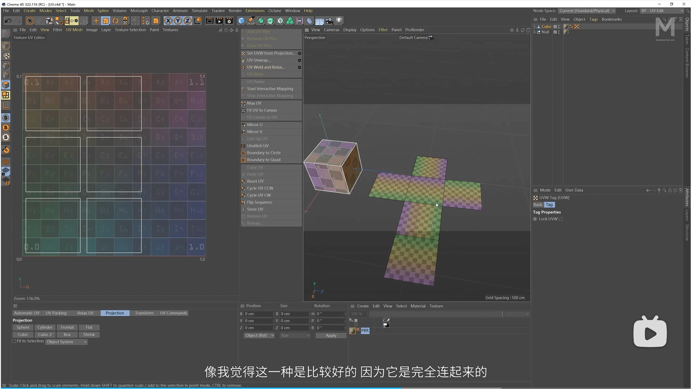Open Render Settings clapperboard icon
Viewport: 691px width, 390px height.
click(229, 21)
